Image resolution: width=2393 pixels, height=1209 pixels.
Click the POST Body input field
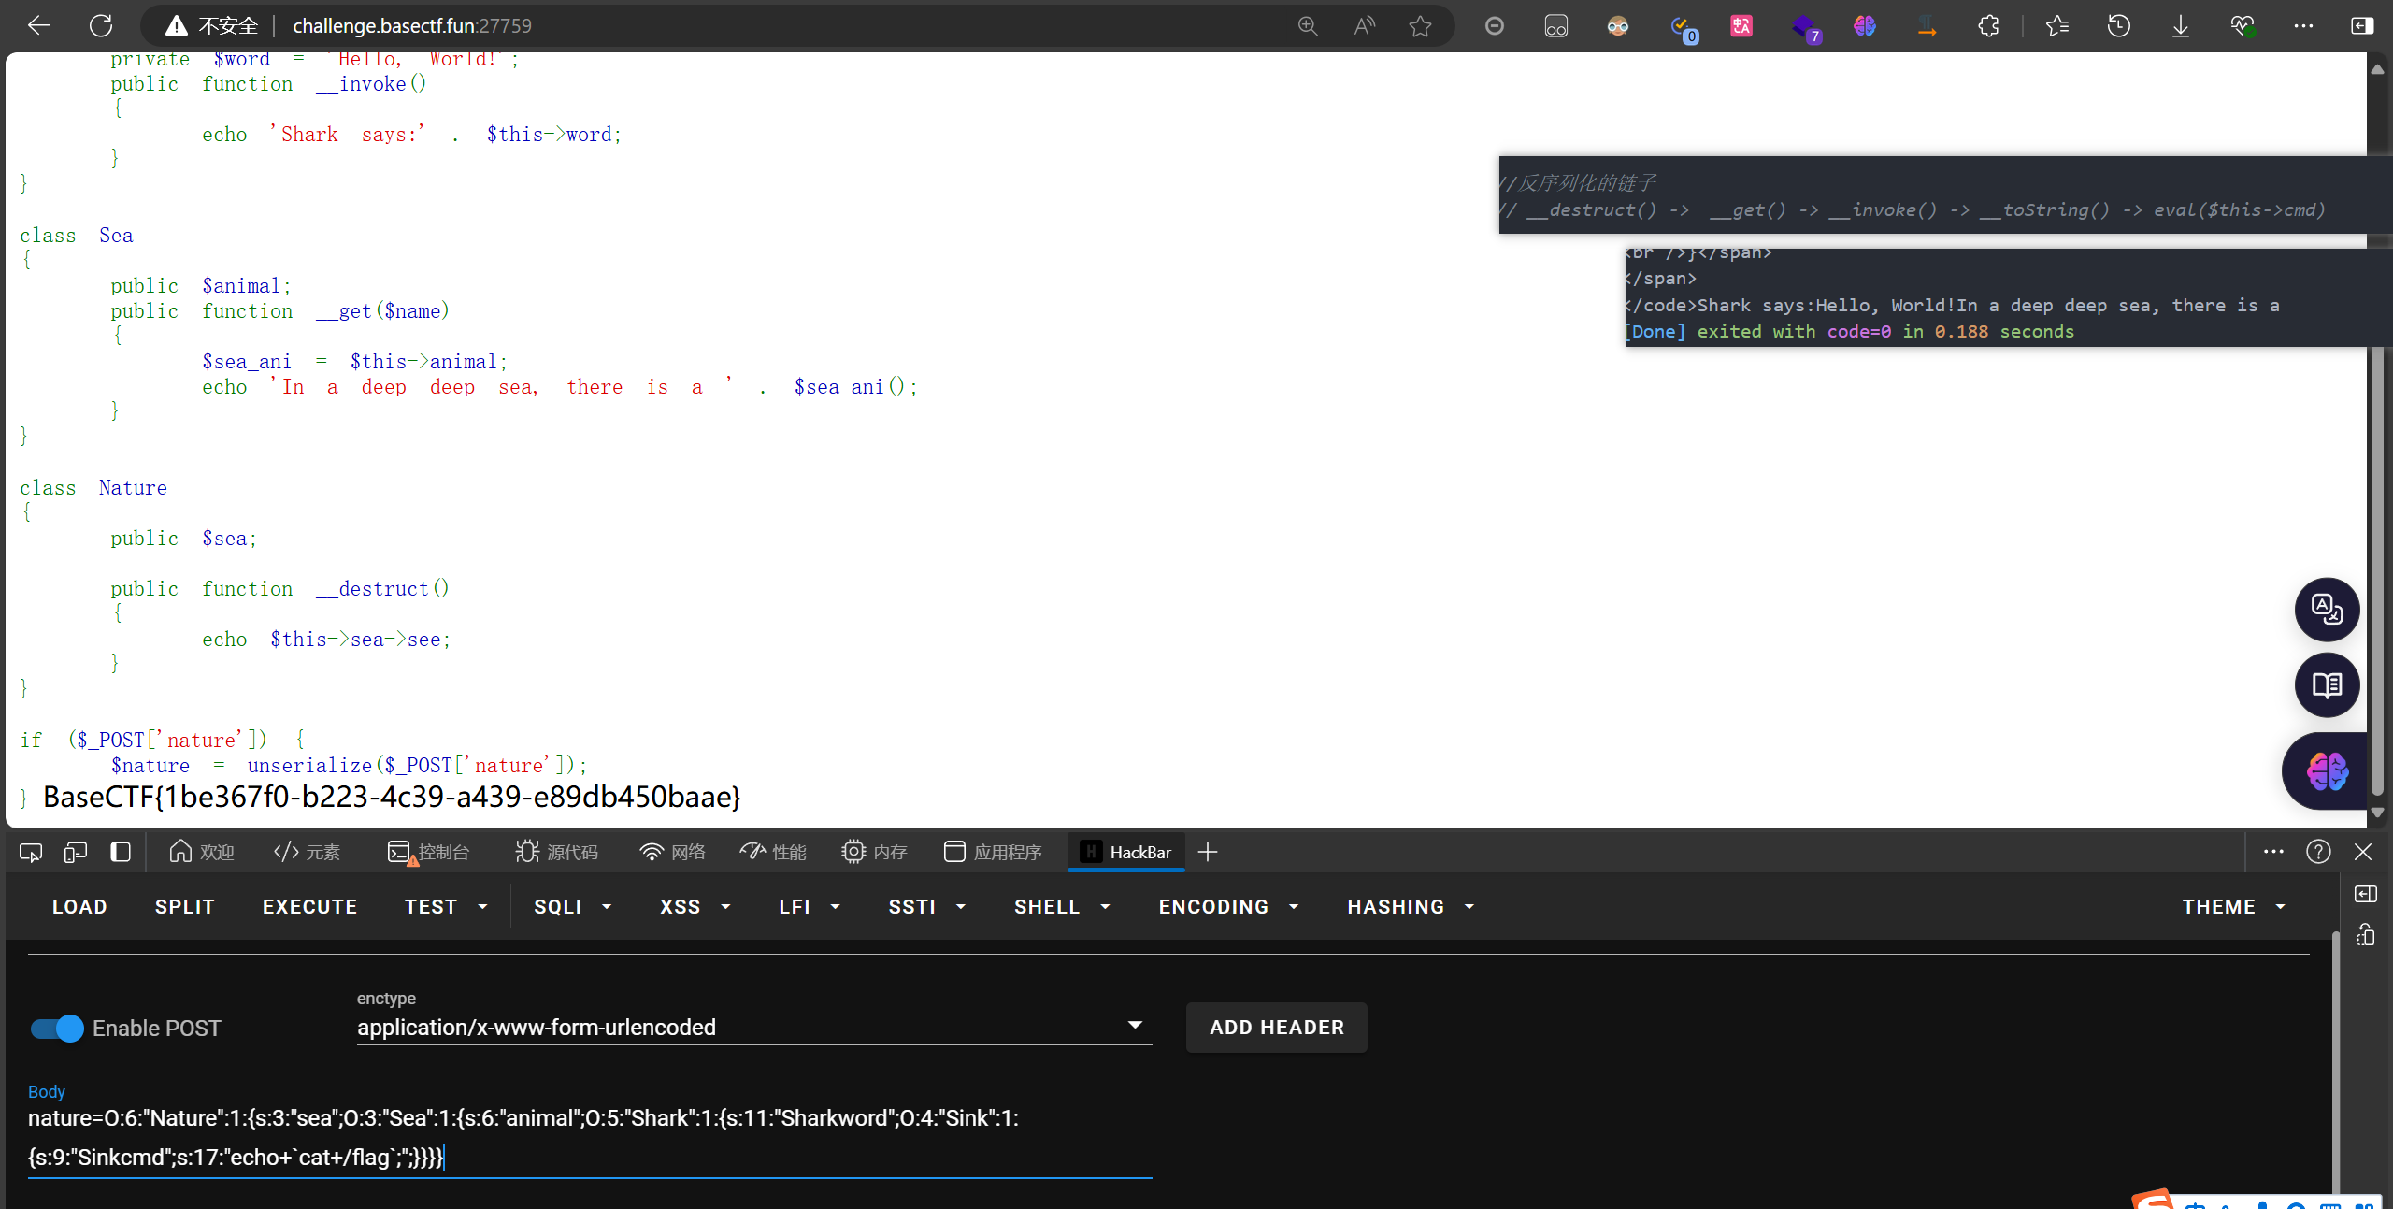(590, 1138)
